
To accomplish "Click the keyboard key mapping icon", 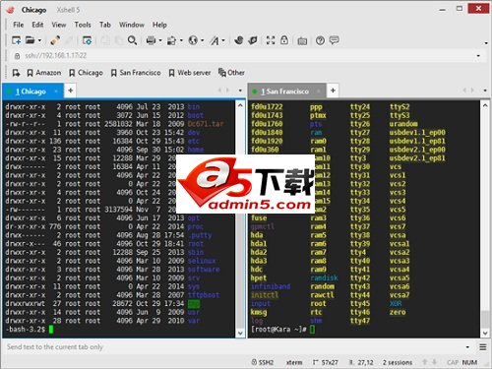I will (x=302, y=41).
